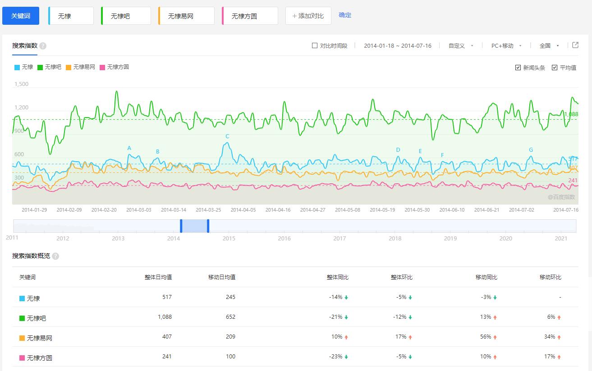Click news marker C on the chart
592x371 pixels.
(227, 136)
